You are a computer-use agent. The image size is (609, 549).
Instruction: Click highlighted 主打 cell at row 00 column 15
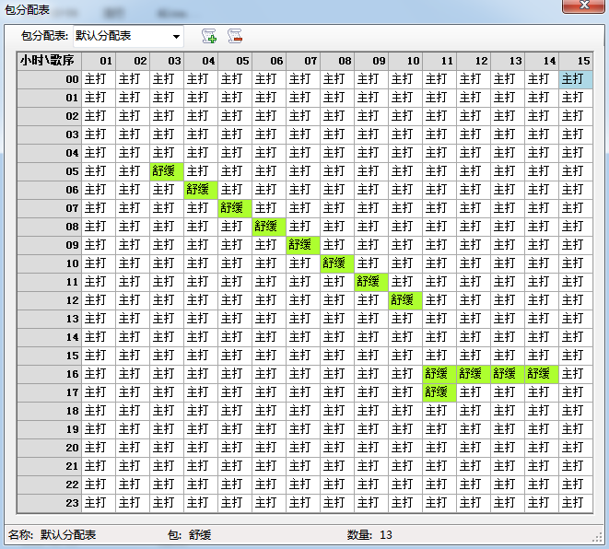tap(575, 79)
